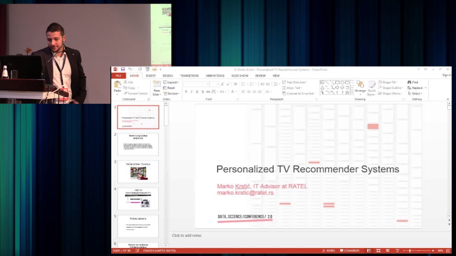This screenshot has width=456, height=256.
Task: Select the Right Arrow shape in gallery
Action: click(x=337, y=87)
